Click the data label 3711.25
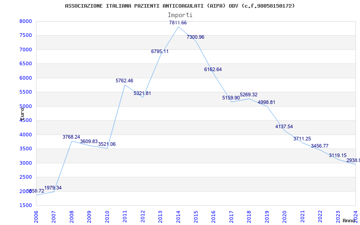 [x=302, y=139]
